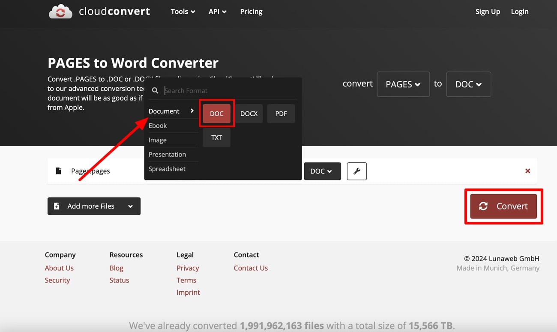Click the search magnifier in format popup
The height and width of the screenshot is (332, 557).
(x=155, y=91)
